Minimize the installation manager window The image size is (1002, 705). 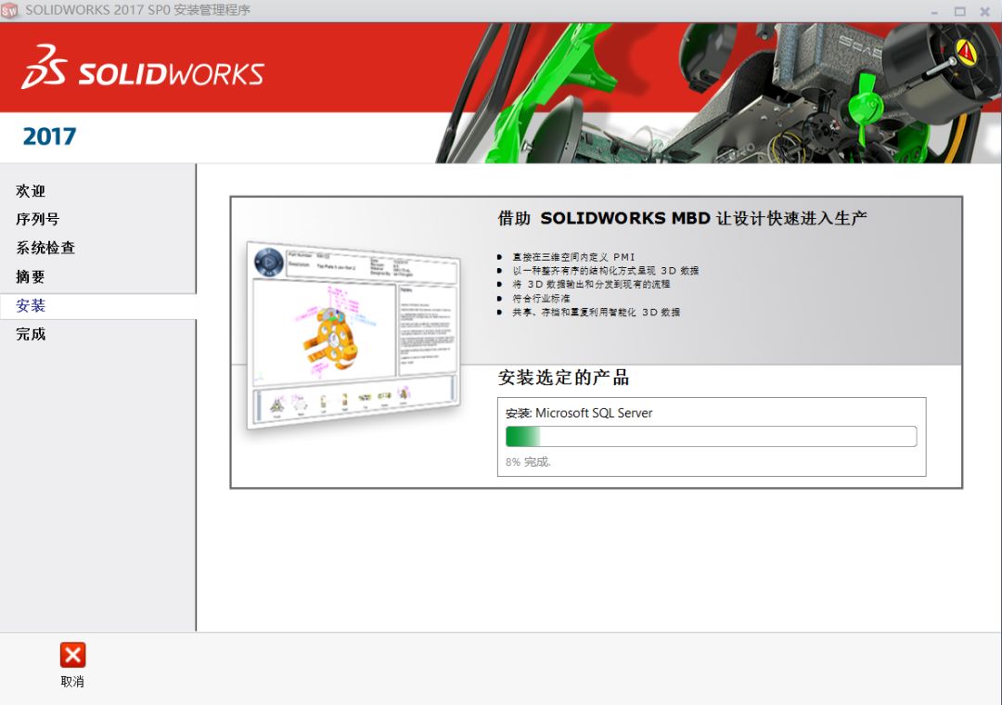pyautogui.click(x=934, y=11)
